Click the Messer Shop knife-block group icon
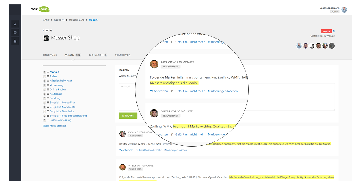 pos(46,38)
